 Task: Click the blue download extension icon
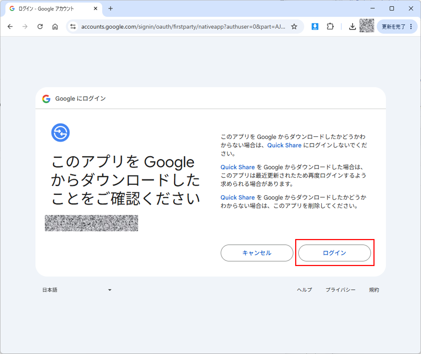coord(315,26)
